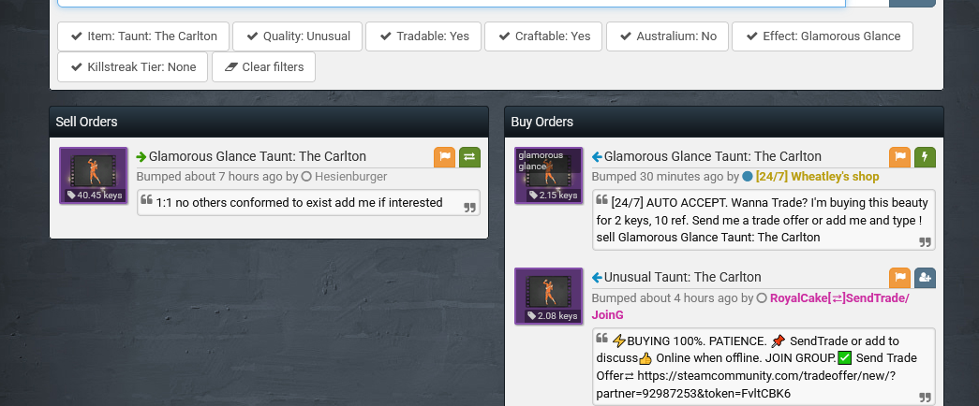Toggle the Quality: Unusual filter
The height and width of the screenshot is (406, 979).
pyautogui.click(x=297, y=36)
